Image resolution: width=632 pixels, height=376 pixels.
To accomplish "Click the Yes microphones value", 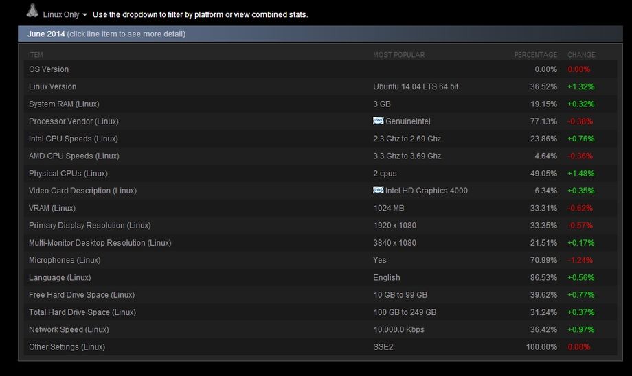I will pos(380,260).
